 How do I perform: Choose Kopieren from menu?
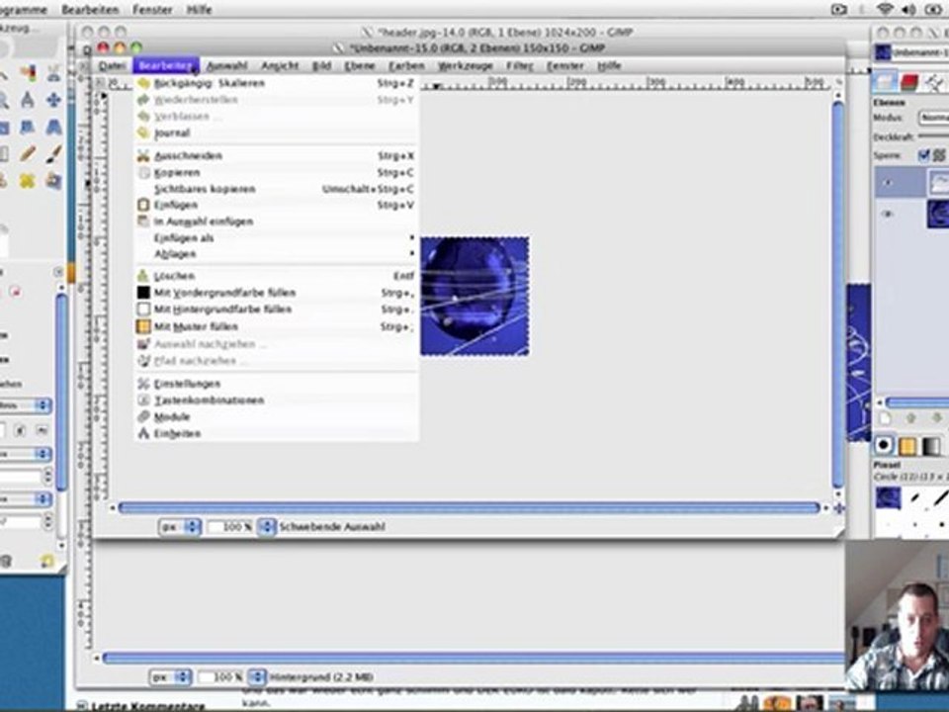point(276,172)
